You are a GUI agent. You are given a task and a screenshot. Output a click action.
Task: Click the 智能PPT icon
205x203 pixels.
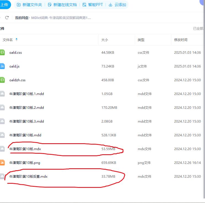(84, 5)
